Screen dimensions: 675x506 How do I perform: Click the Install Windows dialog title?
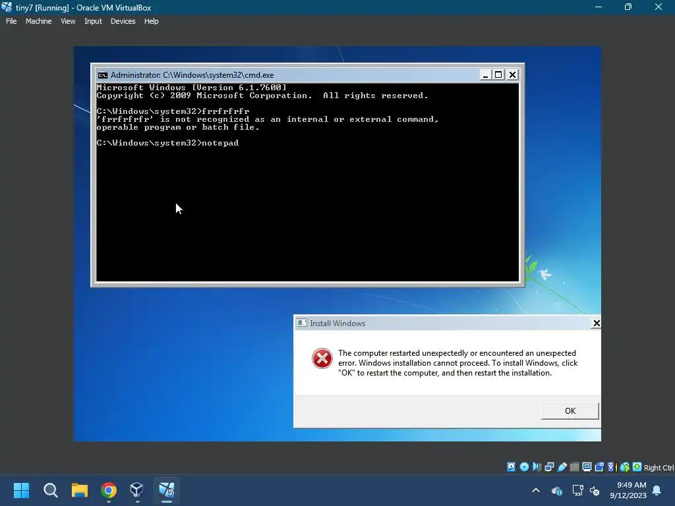tap(337, 323)
